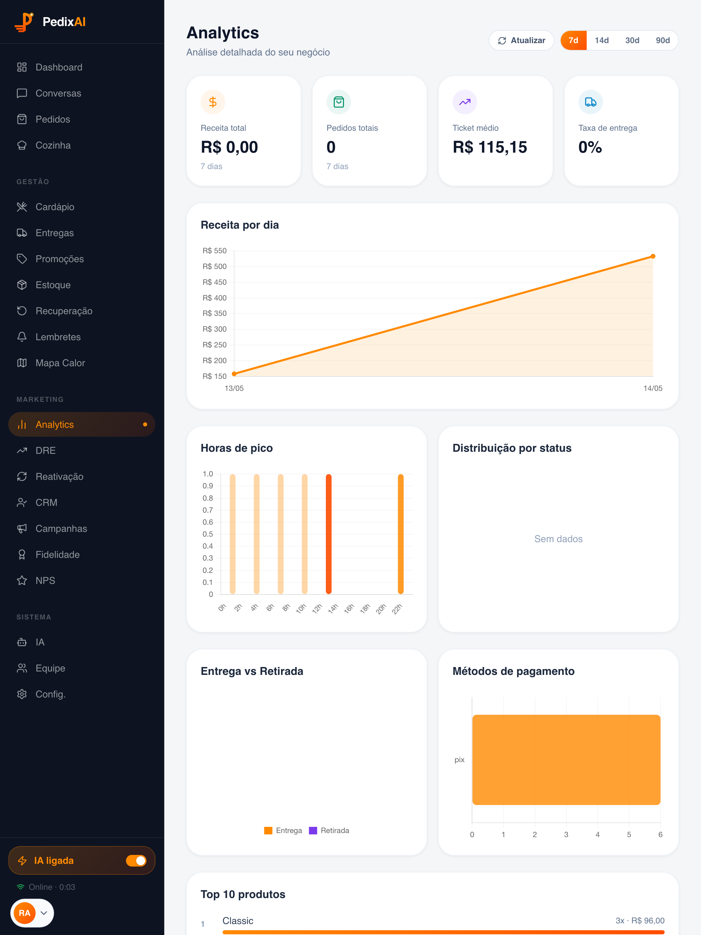Screen dimensions: 701x935
Task: Click the Classic product progress bar
Action: [x=444, y=932]
